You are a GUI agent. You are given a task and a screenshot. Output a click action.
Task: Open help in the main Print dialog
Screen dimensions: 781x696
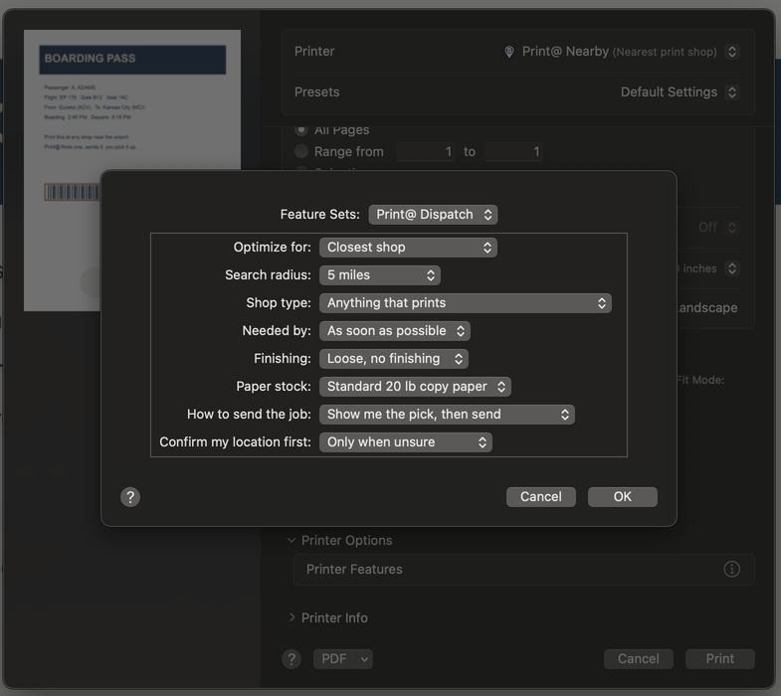pos(292,659)
